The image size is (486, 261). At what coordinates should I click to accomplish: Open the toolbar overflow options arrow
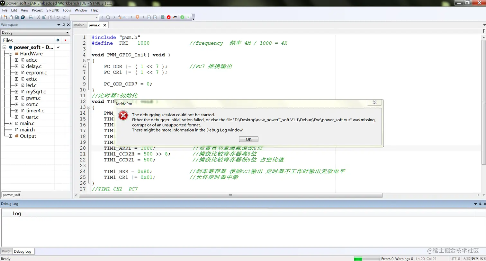(194, 19)
